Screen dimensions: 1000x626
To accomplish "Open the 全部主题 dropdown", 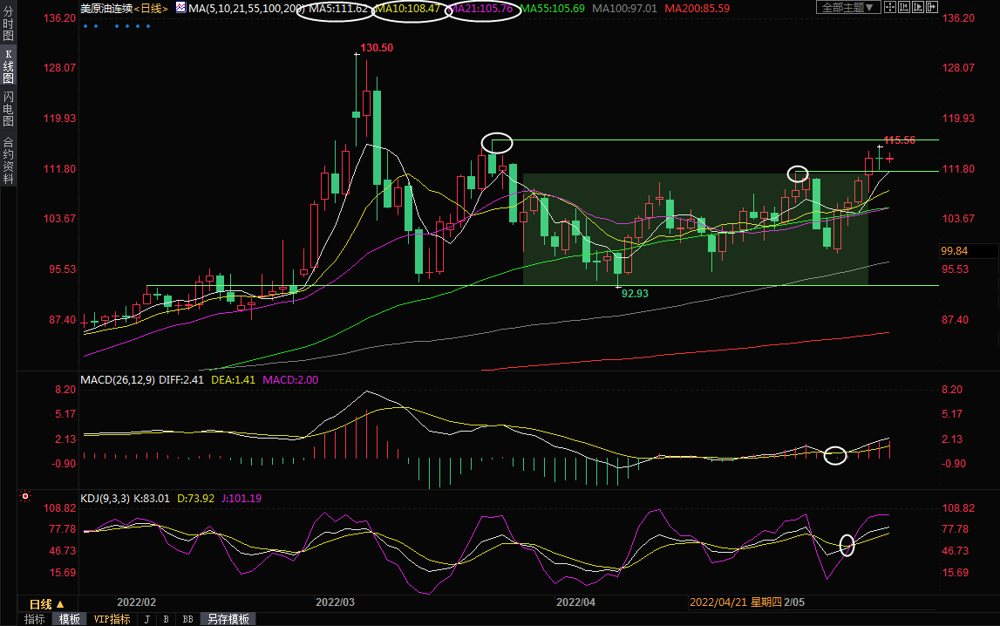I will tap(847, 8).
